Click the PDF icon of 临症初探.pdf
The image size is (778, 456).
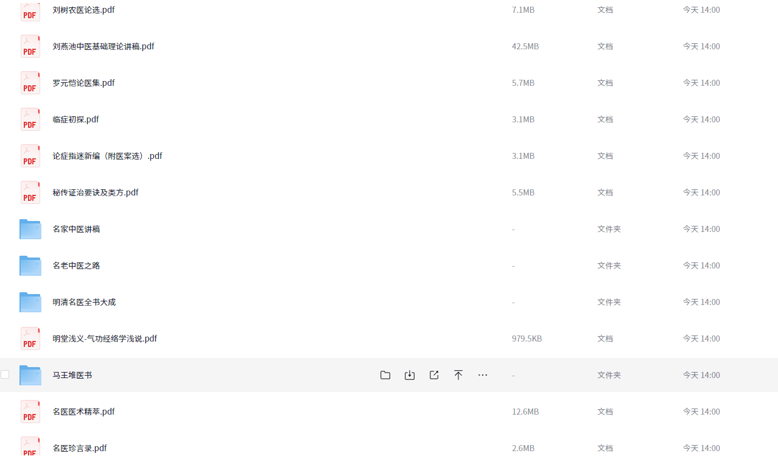[30, 119]
